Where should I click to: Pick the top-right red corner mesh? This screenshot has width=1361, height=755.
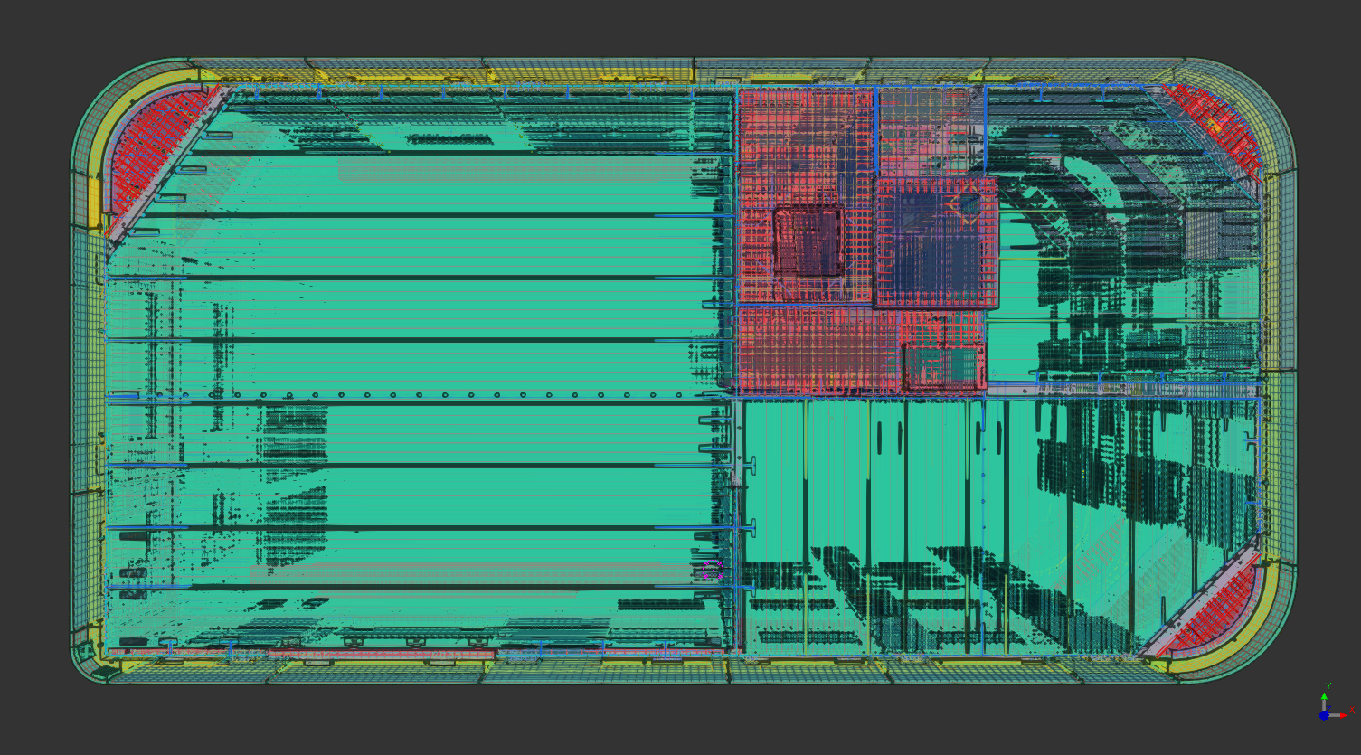[x=1216, y=131]
